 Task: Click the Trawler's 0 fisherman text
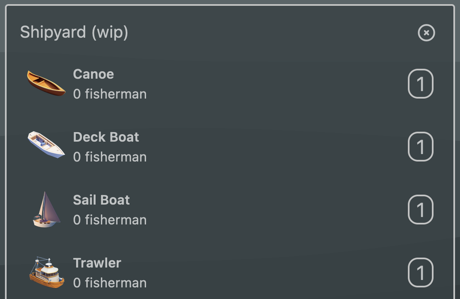click(x=110, y=283)
